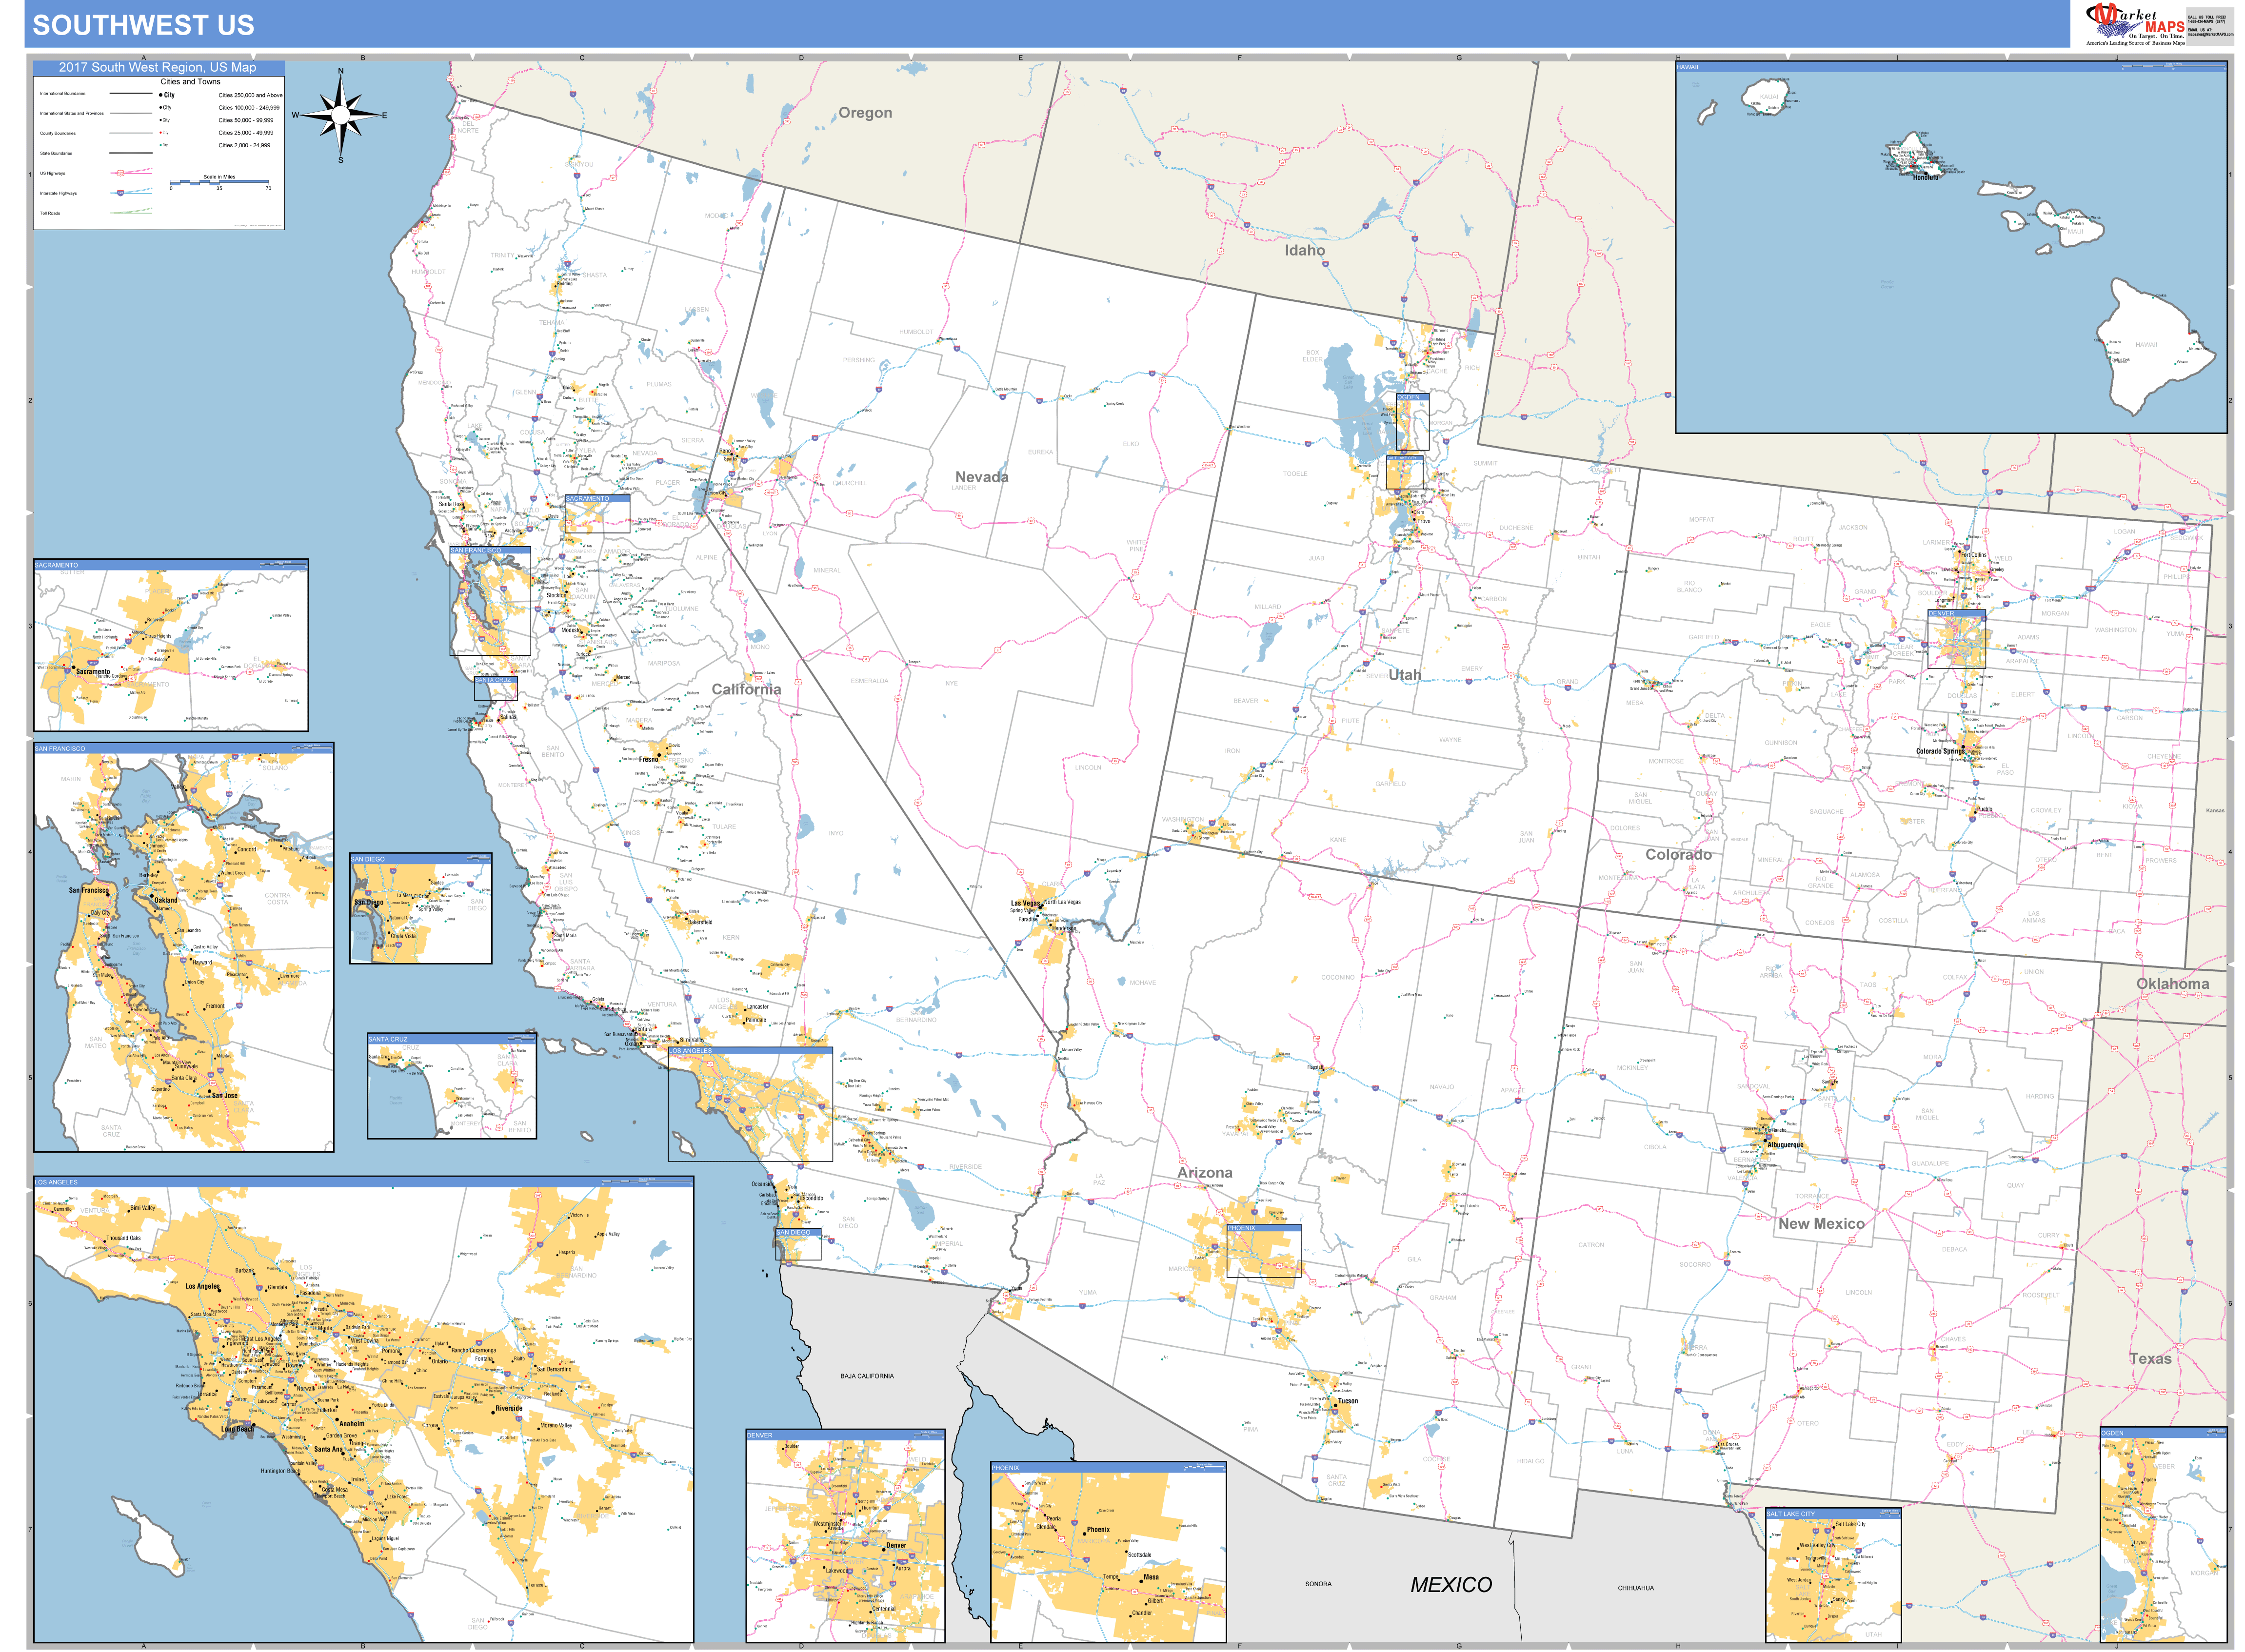The image size is (2245, 1652).
Task: Click the Nevada state label
Action: click(981, 477)
